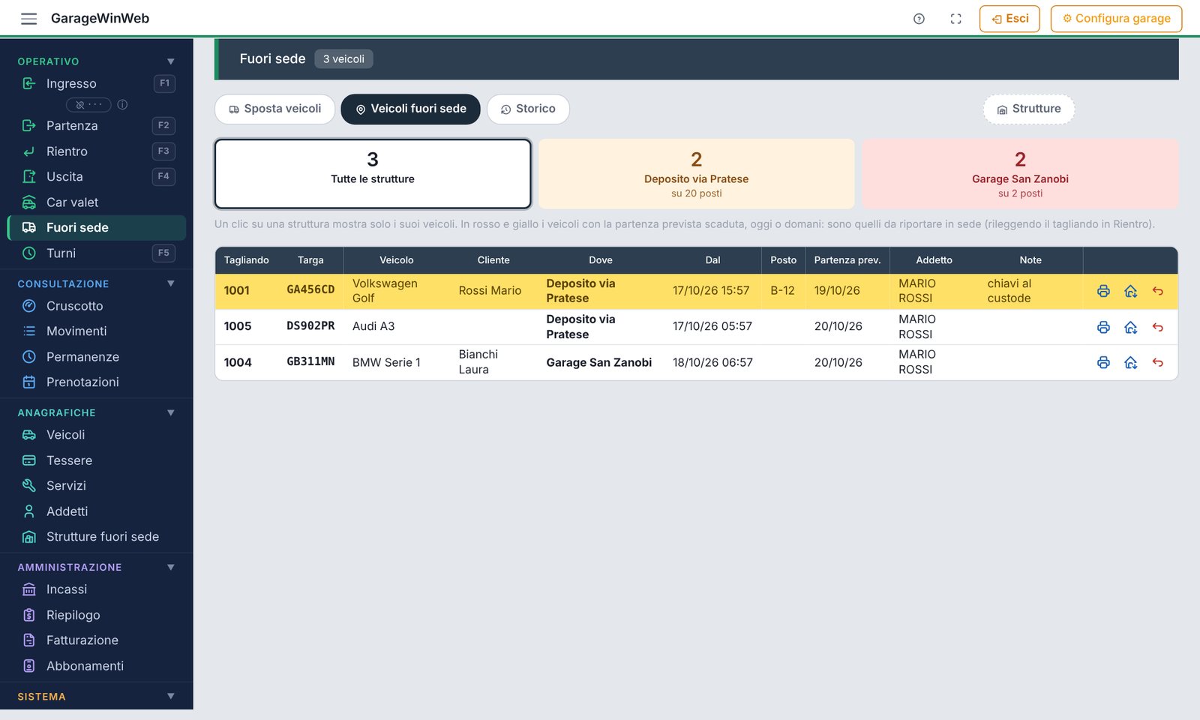
Task: Click the unlinked device pill under Ingresso
Action: tap(88, 104)
